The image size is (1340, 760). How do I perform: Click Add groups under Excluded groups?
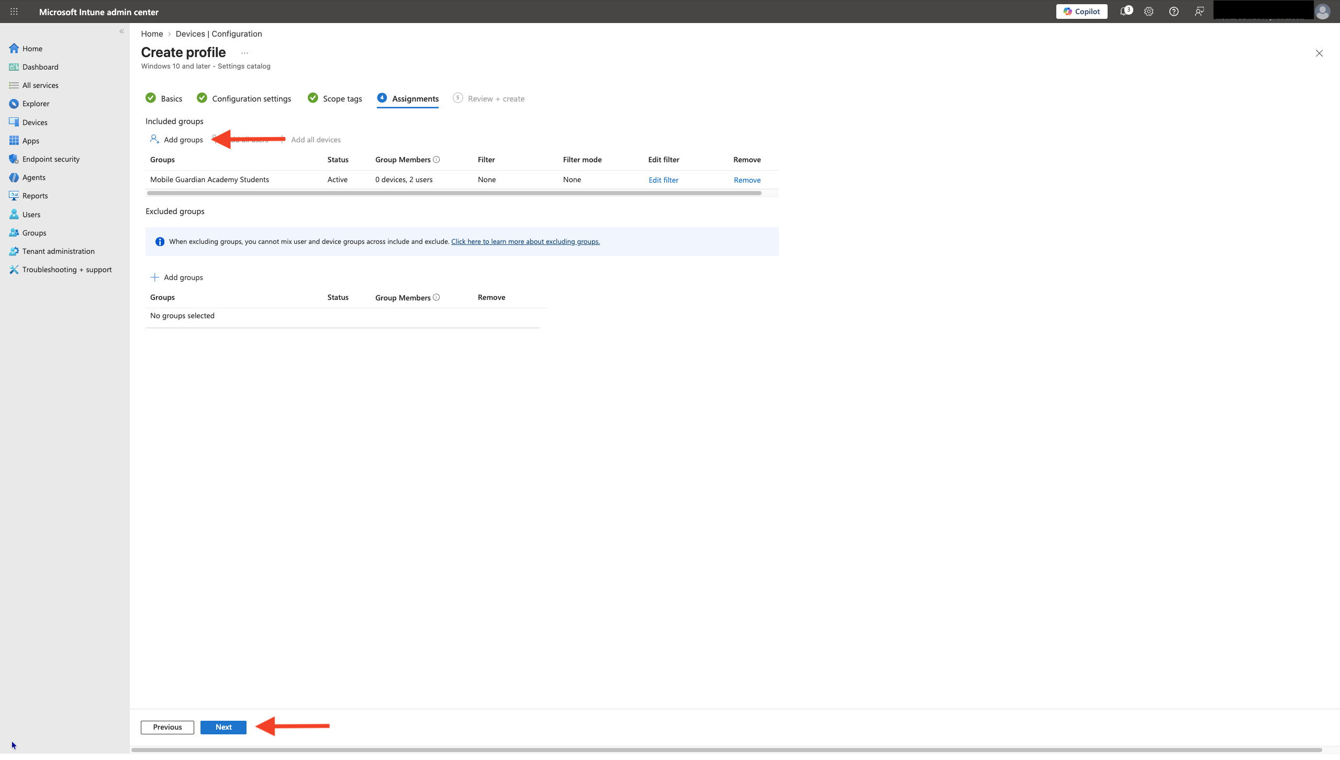[x=176, y=277]
